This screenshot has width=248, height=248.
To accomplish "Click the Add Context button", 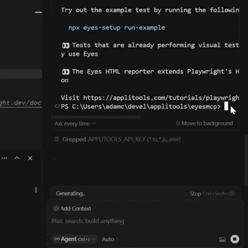I will 72,209.
